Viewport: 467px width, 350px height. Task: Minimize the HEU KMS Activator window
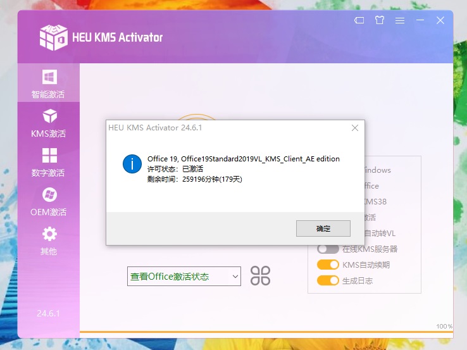(420, 20)
